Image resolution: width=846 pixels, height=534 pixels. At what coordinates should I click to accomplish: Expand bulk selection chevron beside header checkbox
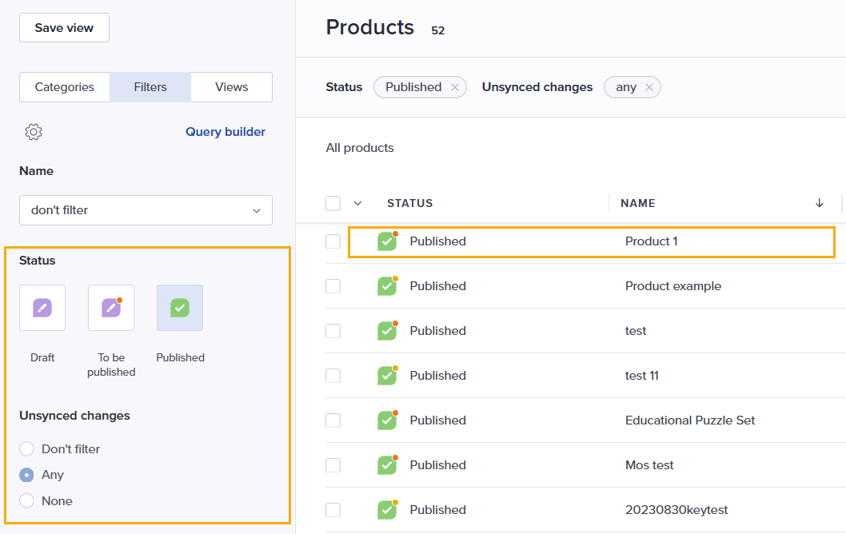(357, 203)
